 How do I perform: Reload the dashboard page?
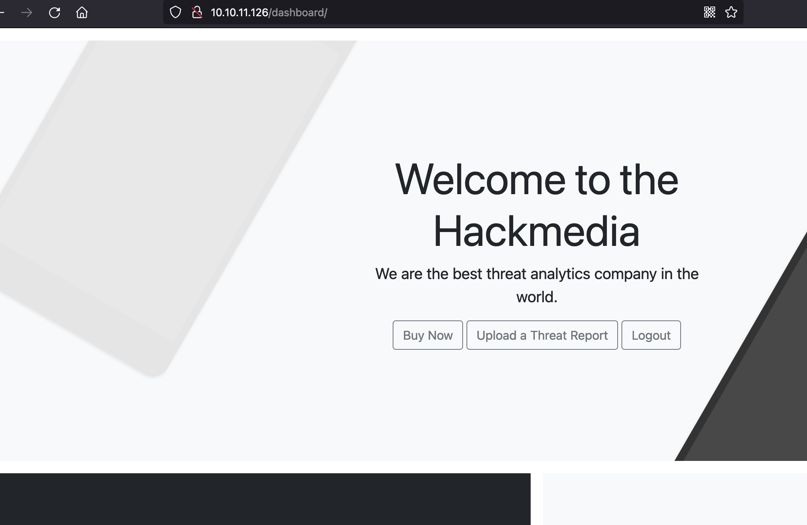pos(54,13)
